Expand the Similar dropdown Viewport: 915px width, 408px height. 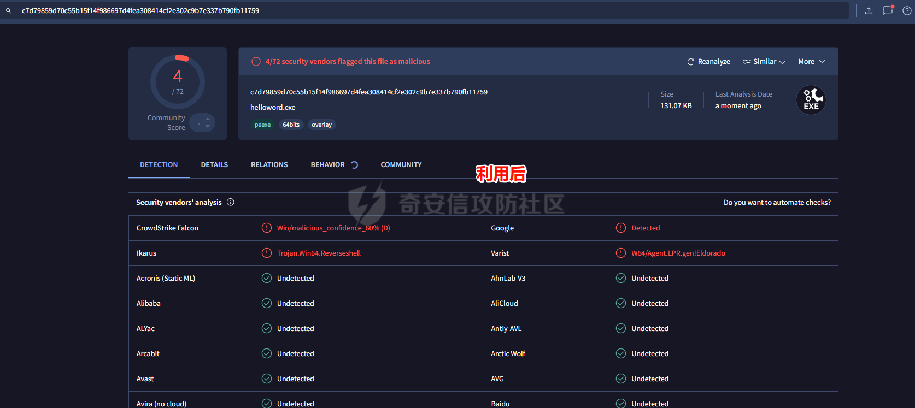[x=764, y=62]
